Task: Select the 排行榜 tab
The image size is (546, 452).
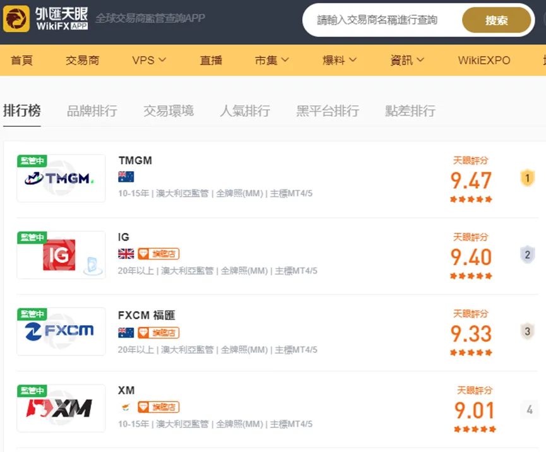Action: 22,110
